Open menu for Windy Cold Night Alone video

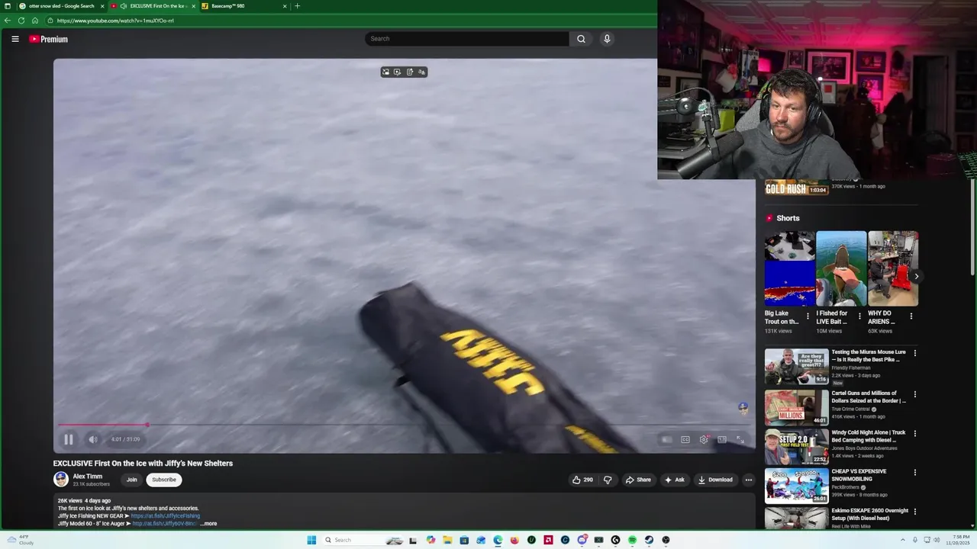(915, 433)
